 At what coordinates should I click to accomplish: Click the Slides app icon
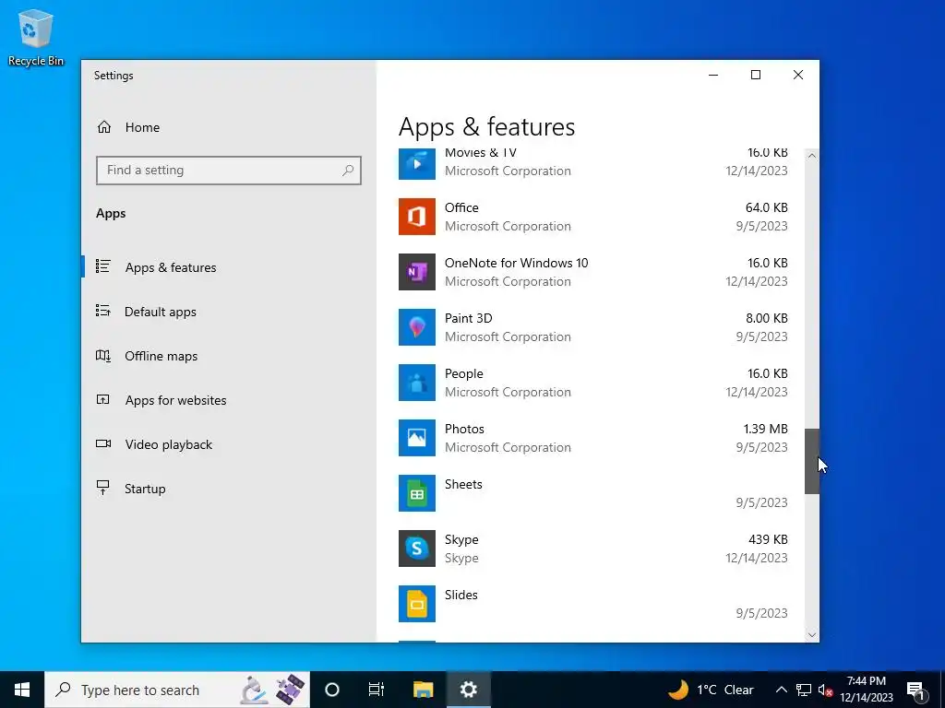(416, 604)
